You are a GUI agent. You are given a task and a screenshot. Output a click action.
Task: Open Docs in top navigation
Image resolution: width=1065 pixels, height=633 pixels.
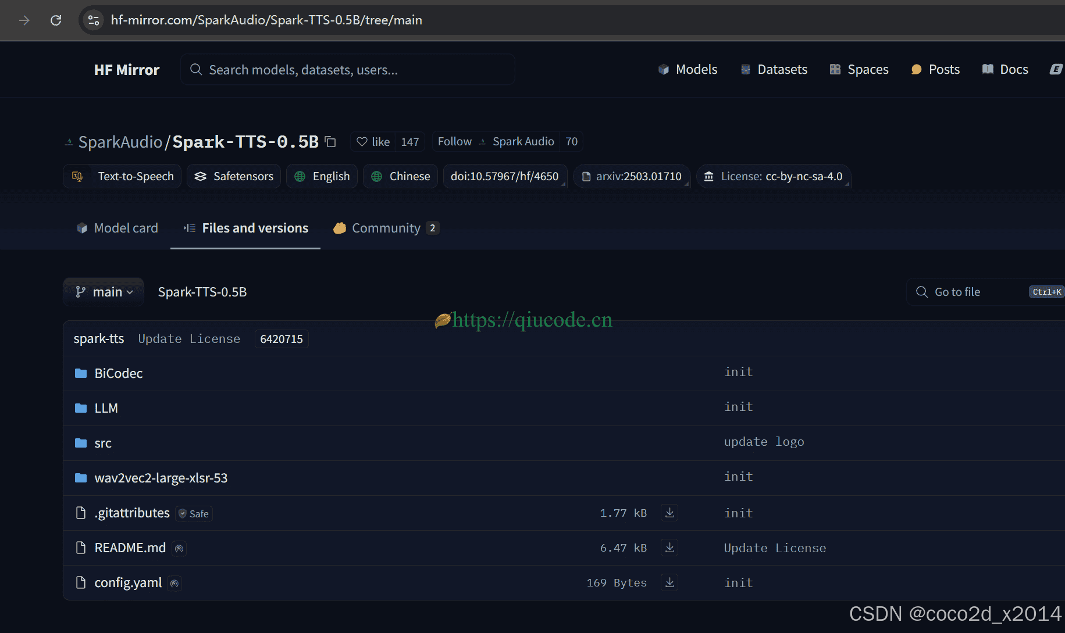coord(1005,70)
